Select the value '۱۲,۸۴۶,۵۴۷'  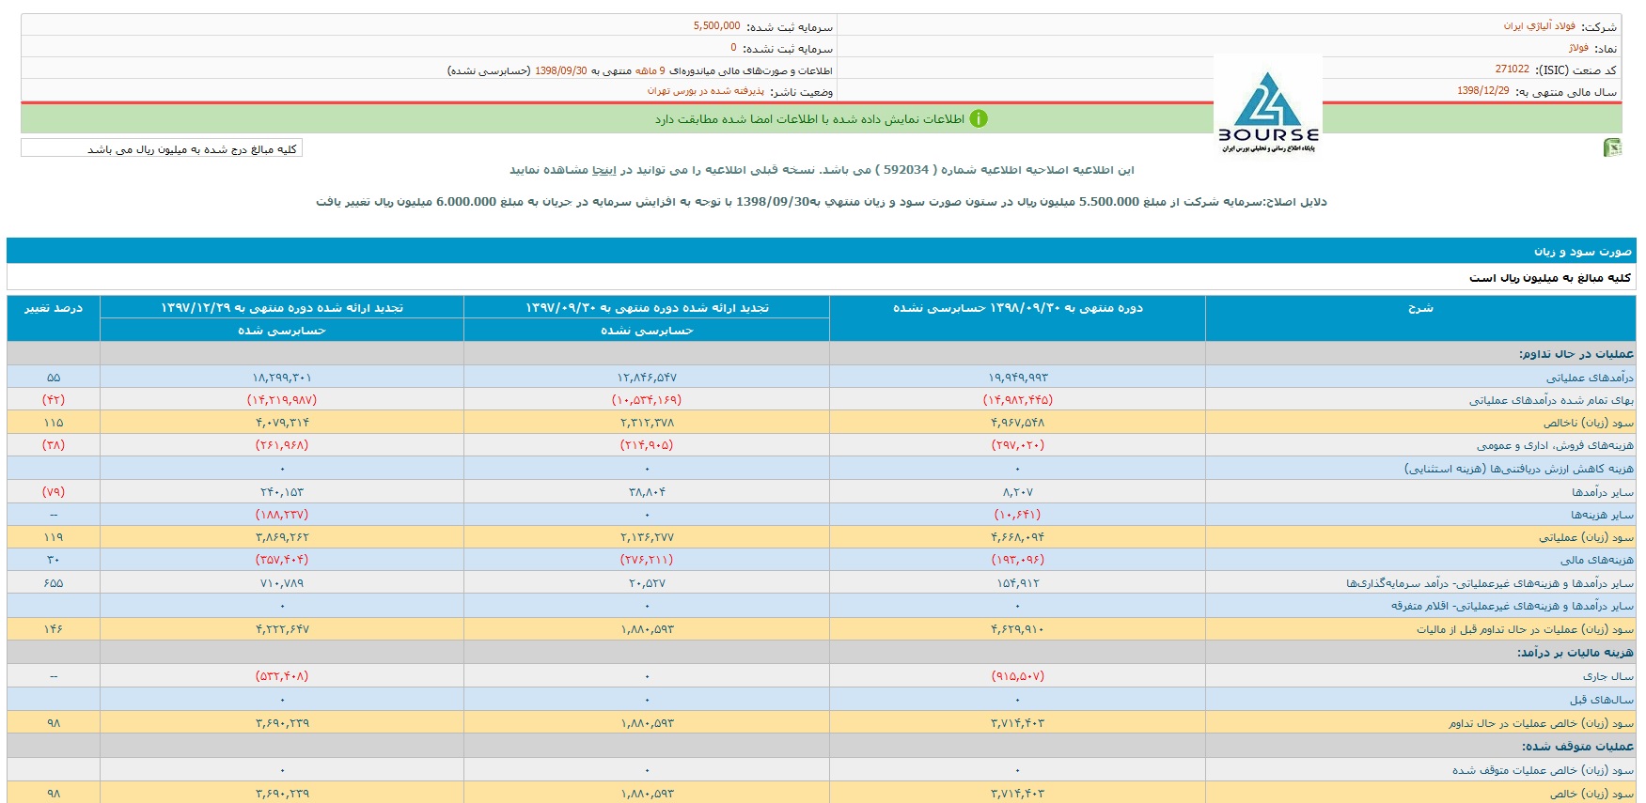tap(647, 378)
